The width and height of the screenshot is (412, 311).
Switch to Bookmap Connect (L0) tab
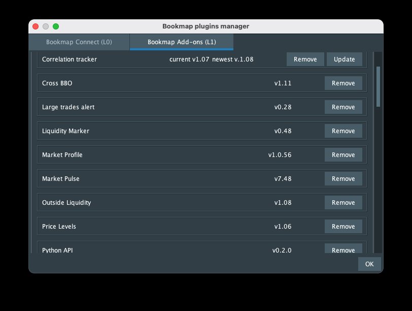point(79,42)
